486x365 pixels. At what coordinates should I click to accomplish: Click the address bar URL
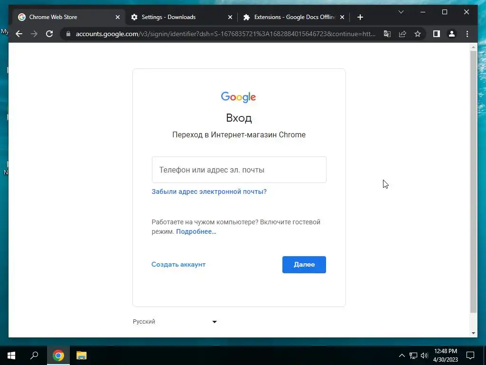point(225,34)
